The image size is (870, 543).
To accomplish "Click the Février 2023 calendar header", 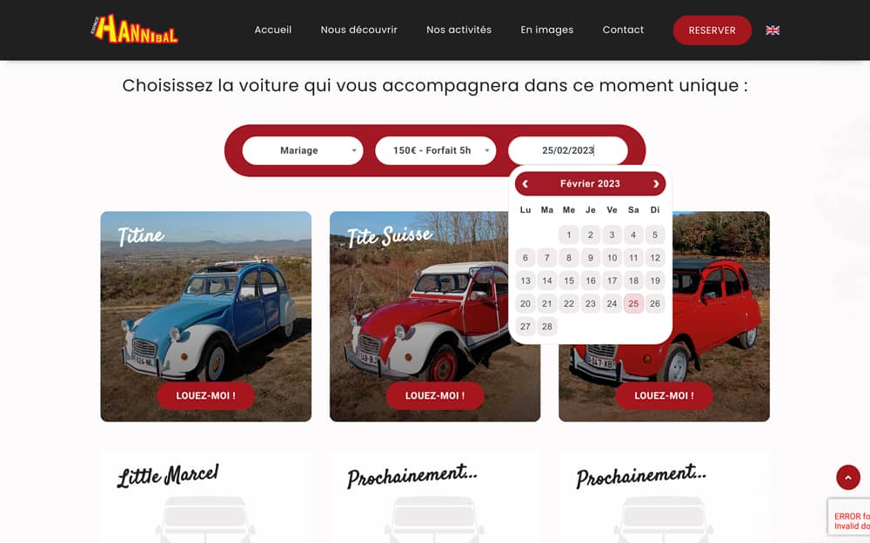I will point(590,184).
